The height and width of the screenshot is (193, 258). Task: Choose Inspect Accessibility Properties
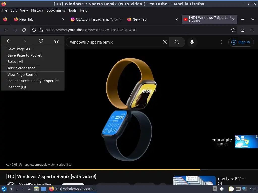point(33,81)
